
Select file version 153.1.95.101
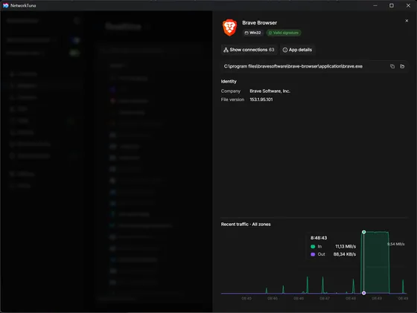click(x=261, y=100)
